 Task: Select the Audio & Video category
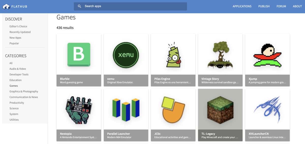[x=18, y=69]
